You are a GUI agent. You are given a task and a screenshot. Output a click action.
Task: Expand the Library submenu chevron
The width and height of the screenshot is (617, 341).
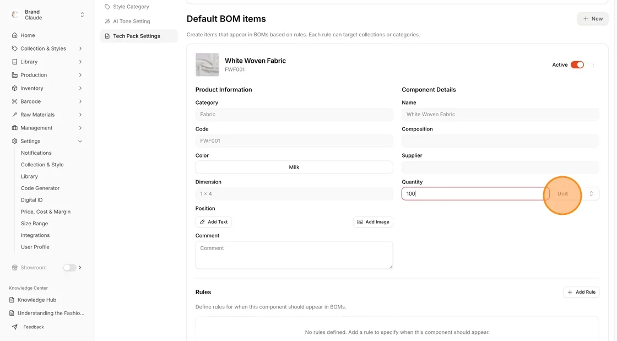[x=80, y=62]
